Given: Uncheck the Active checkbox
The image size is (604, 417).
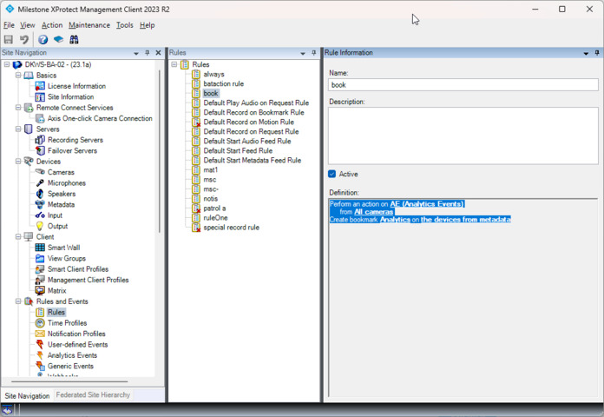Looking at the screenshot, I should [x=332, y=174].
